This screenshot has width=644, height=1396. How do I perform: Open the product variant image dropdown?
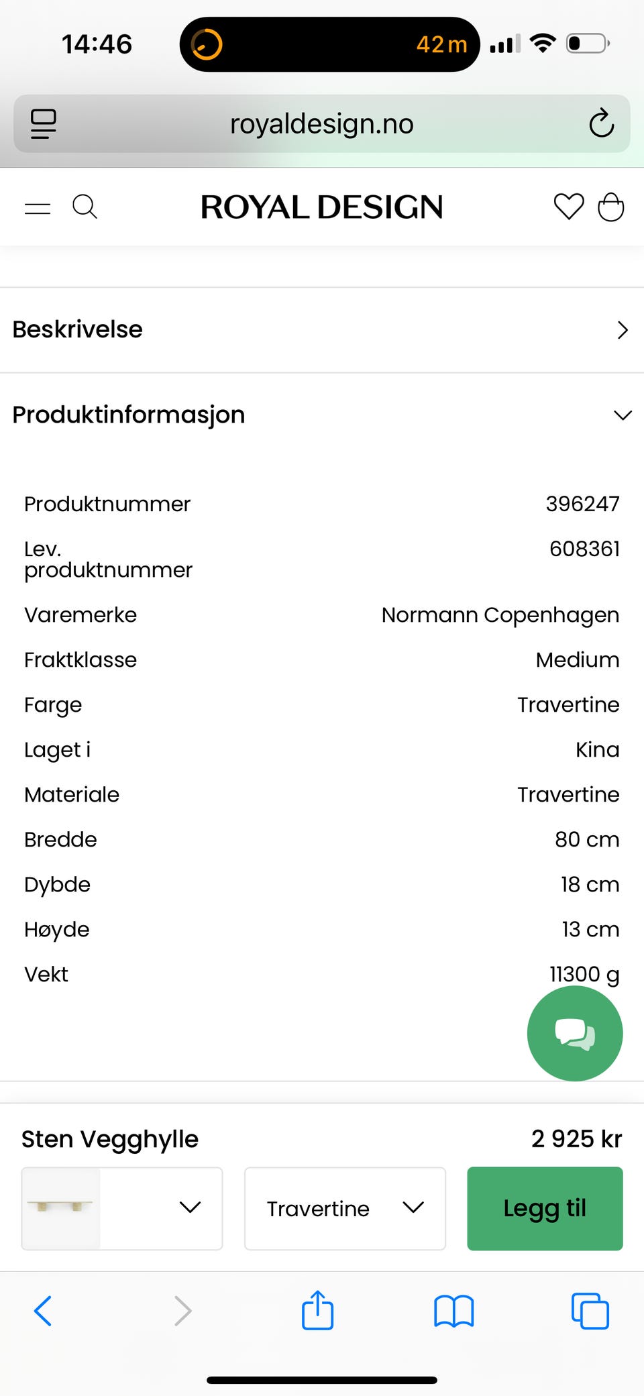click(122, 1208)
